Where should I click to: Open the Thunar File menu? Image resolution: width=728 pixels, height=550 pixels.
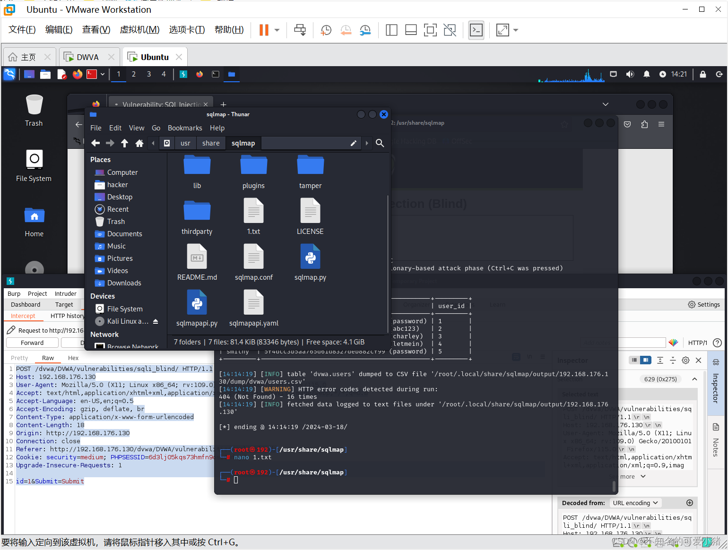pyautogui.click(x=96, y=128)
